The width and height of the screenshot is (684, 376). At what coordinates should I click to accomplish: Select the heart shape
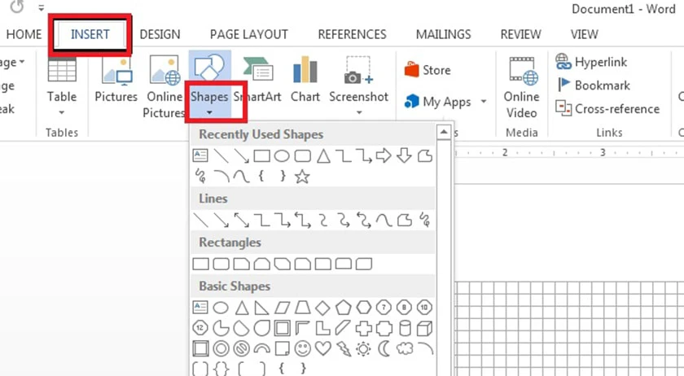(322, 348)
